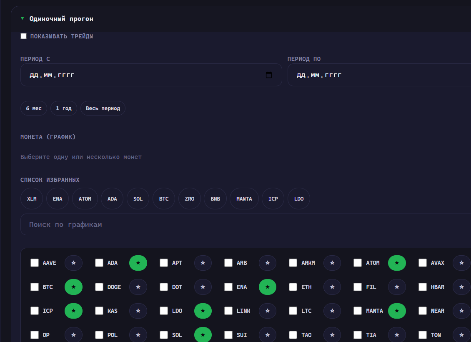Pick LDO chip in favorites list
This screenshot has width=471, height=342.
coord(299,199)
